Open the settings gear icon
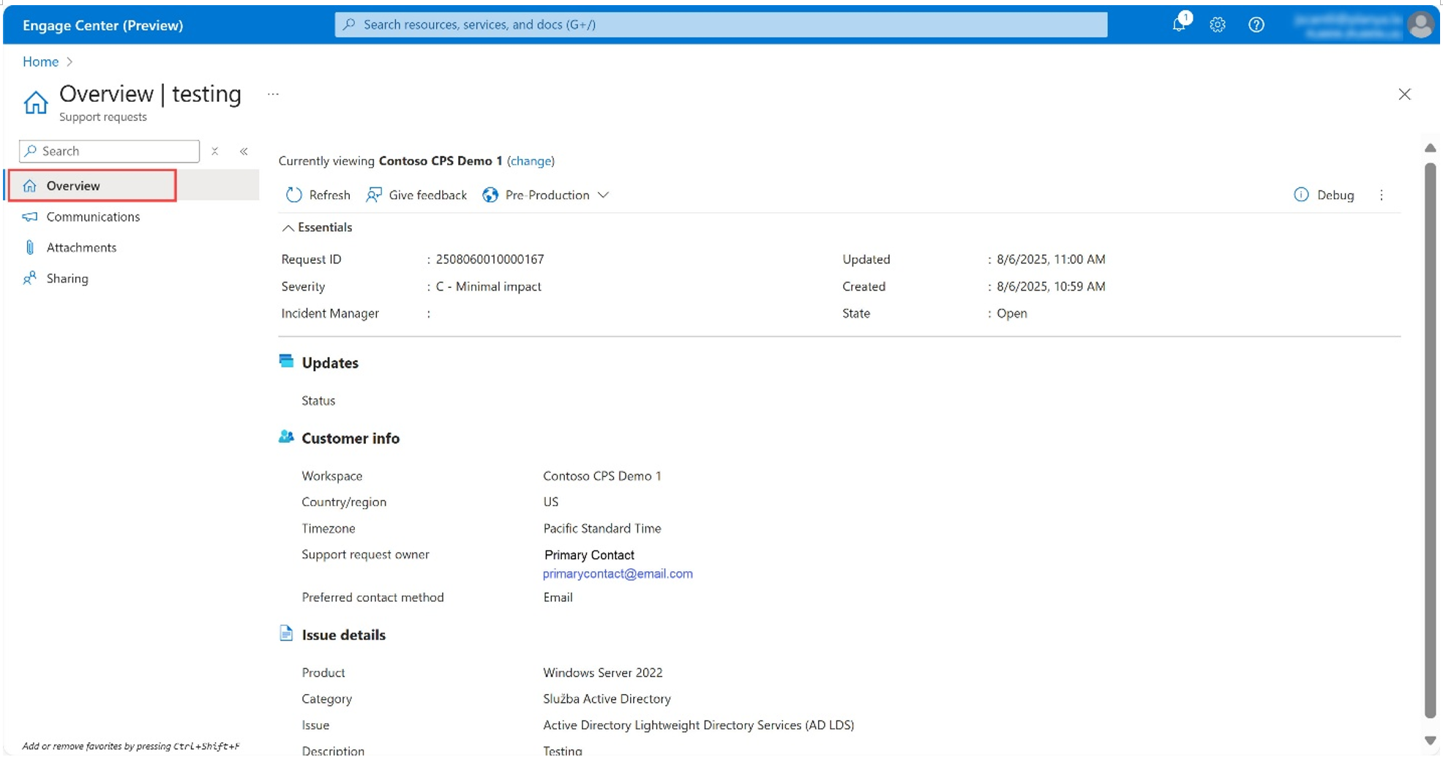Viewport: 1443px width, 776px height. 1218,25
